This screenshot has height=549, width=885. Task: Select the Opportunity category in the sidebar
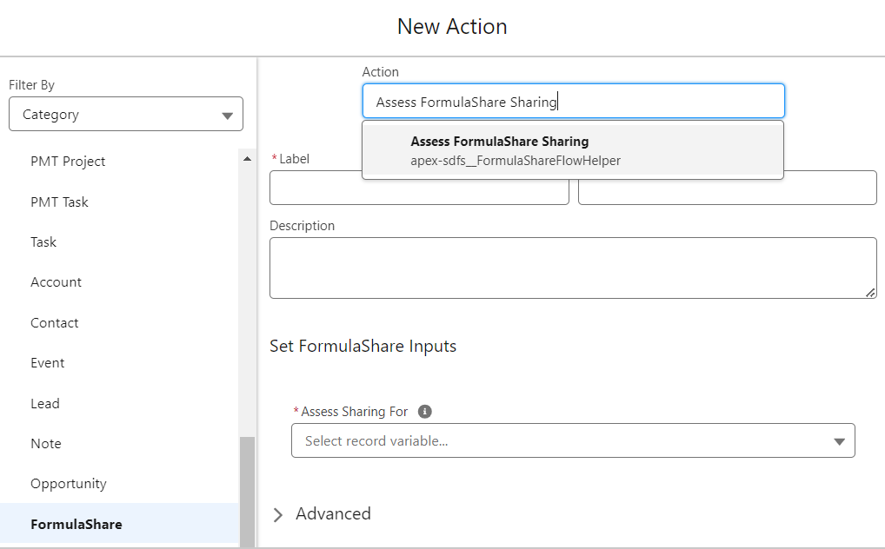pos(69,483)
